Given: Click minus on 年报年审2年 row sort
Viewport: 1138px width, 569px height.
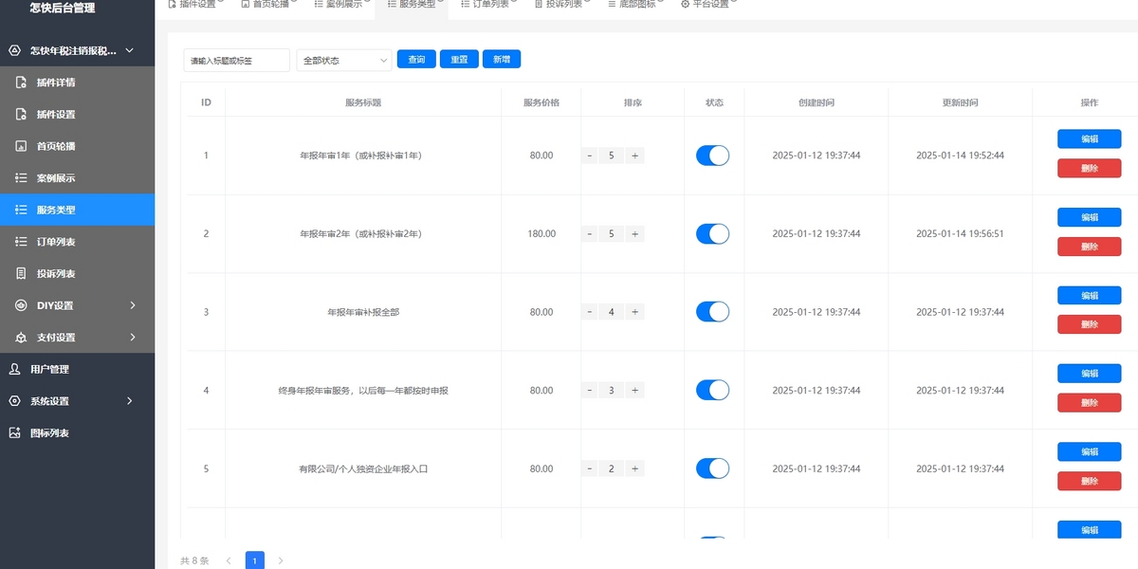Looking at the screenshot, I should click(589, 233).
